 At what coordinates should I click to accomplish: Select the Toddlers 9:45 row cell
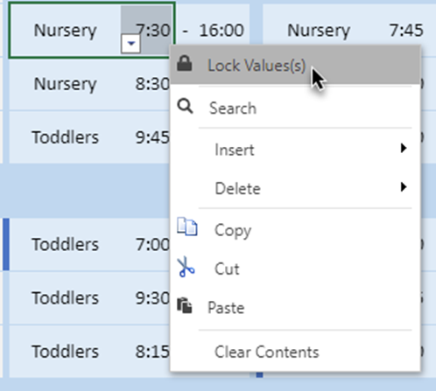click(90, 137)
